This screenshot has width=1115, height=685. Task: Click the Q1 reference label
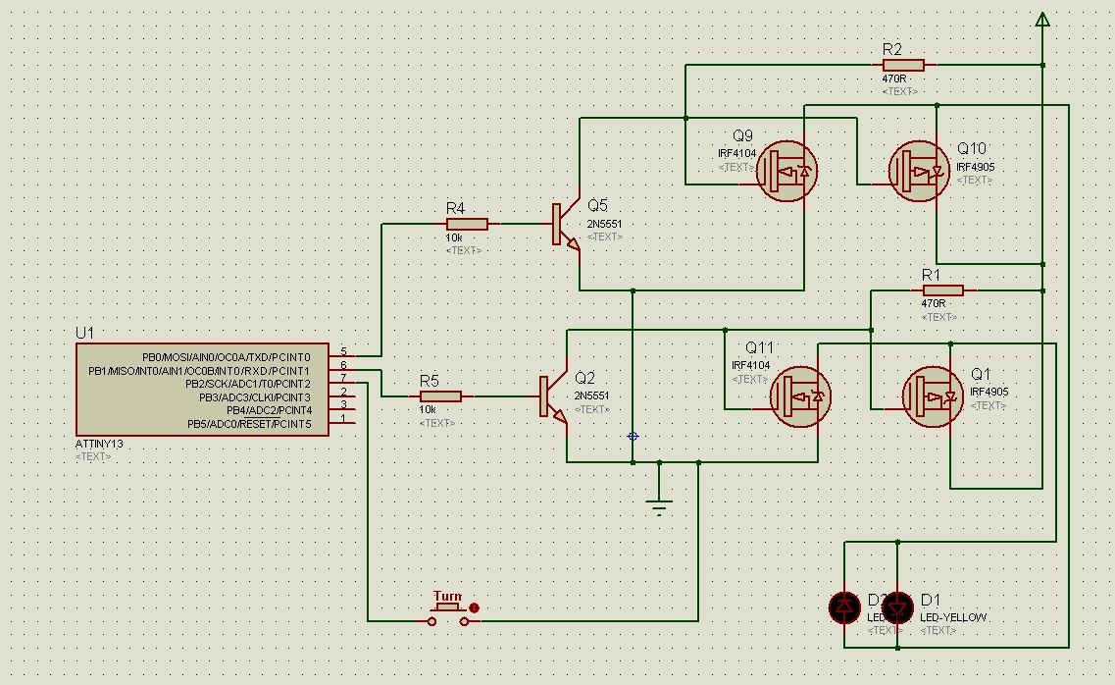pyautogui.click(x=981, y=374)
